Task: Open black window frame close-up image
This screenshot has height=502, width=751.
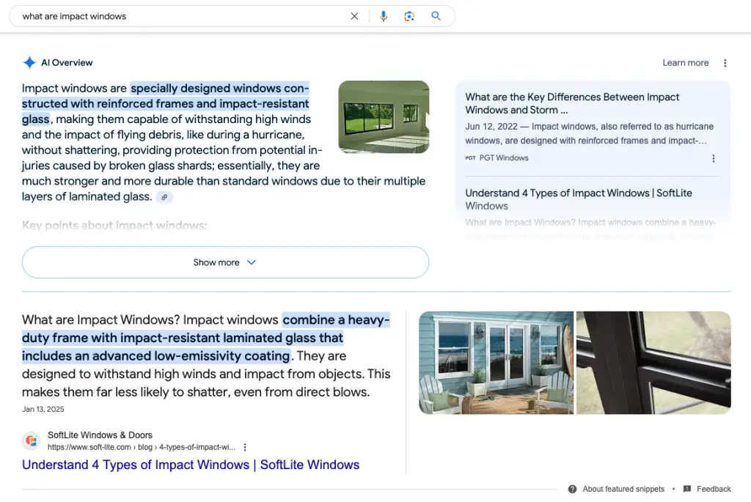Action: click(653, 363)
